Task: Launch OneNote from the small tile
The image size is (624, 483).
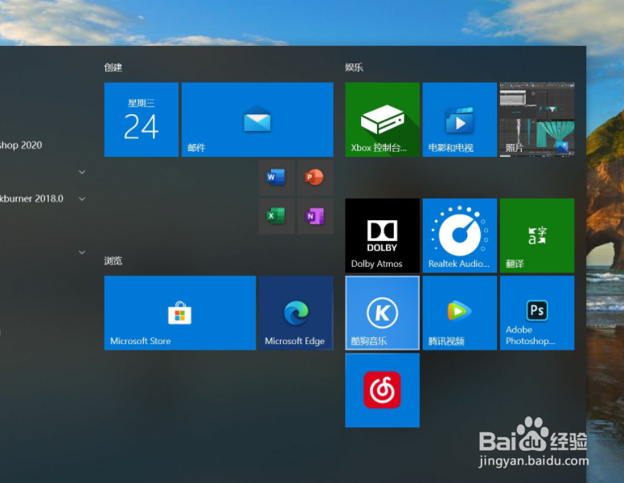Action: [x=315, y=216]
